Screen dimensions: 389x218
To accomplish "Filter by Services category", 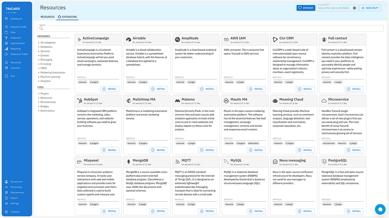I will pyautogui.click(x=45, y=51).
